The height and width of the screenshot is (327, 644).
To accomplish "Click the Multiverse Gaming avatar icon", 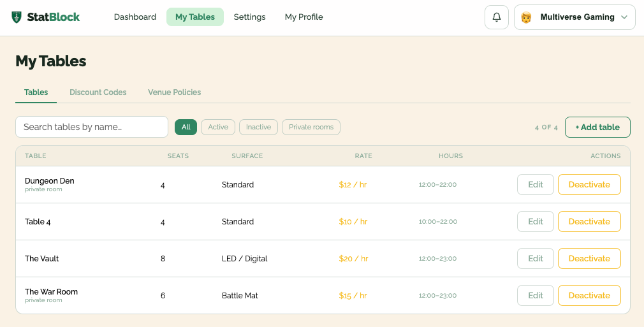I will [x=526, y=17].
